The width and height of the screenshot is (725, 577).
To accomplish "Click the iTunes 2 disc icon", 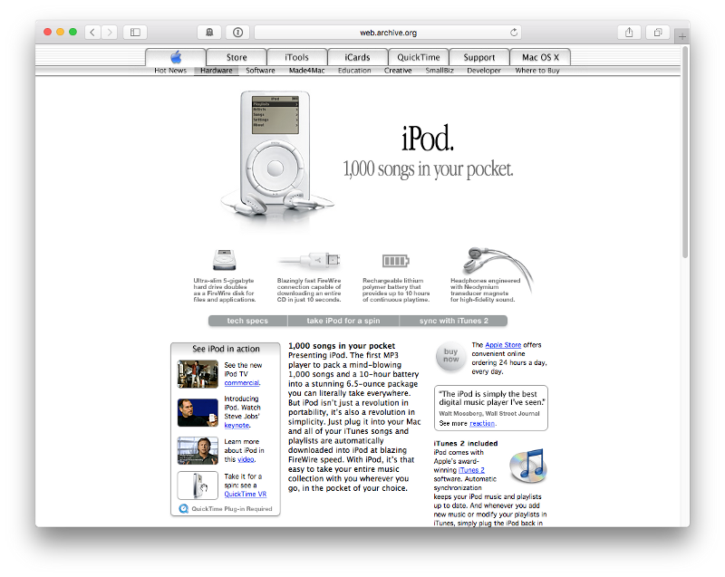I will pos(527,466).
